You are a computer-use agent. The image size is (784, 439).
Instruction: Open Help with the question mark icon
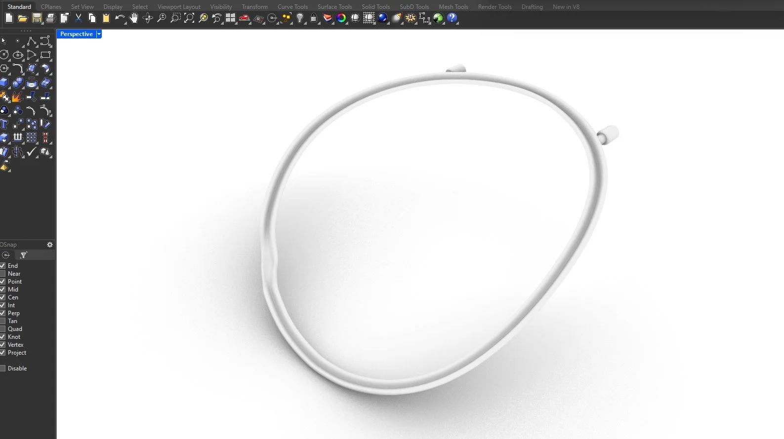click(x=452, y=18)
